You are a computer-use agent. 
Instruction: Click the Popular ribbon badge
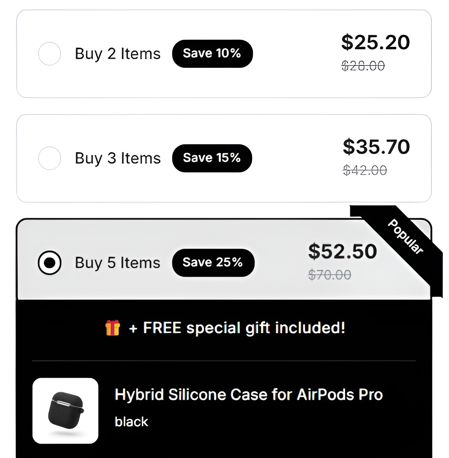(x=405, y=236)
